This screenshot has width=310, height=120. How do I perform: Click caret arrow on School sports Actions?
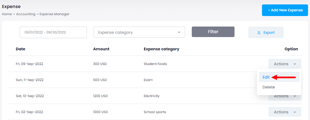pyautogui.click(x=294, y=112)
